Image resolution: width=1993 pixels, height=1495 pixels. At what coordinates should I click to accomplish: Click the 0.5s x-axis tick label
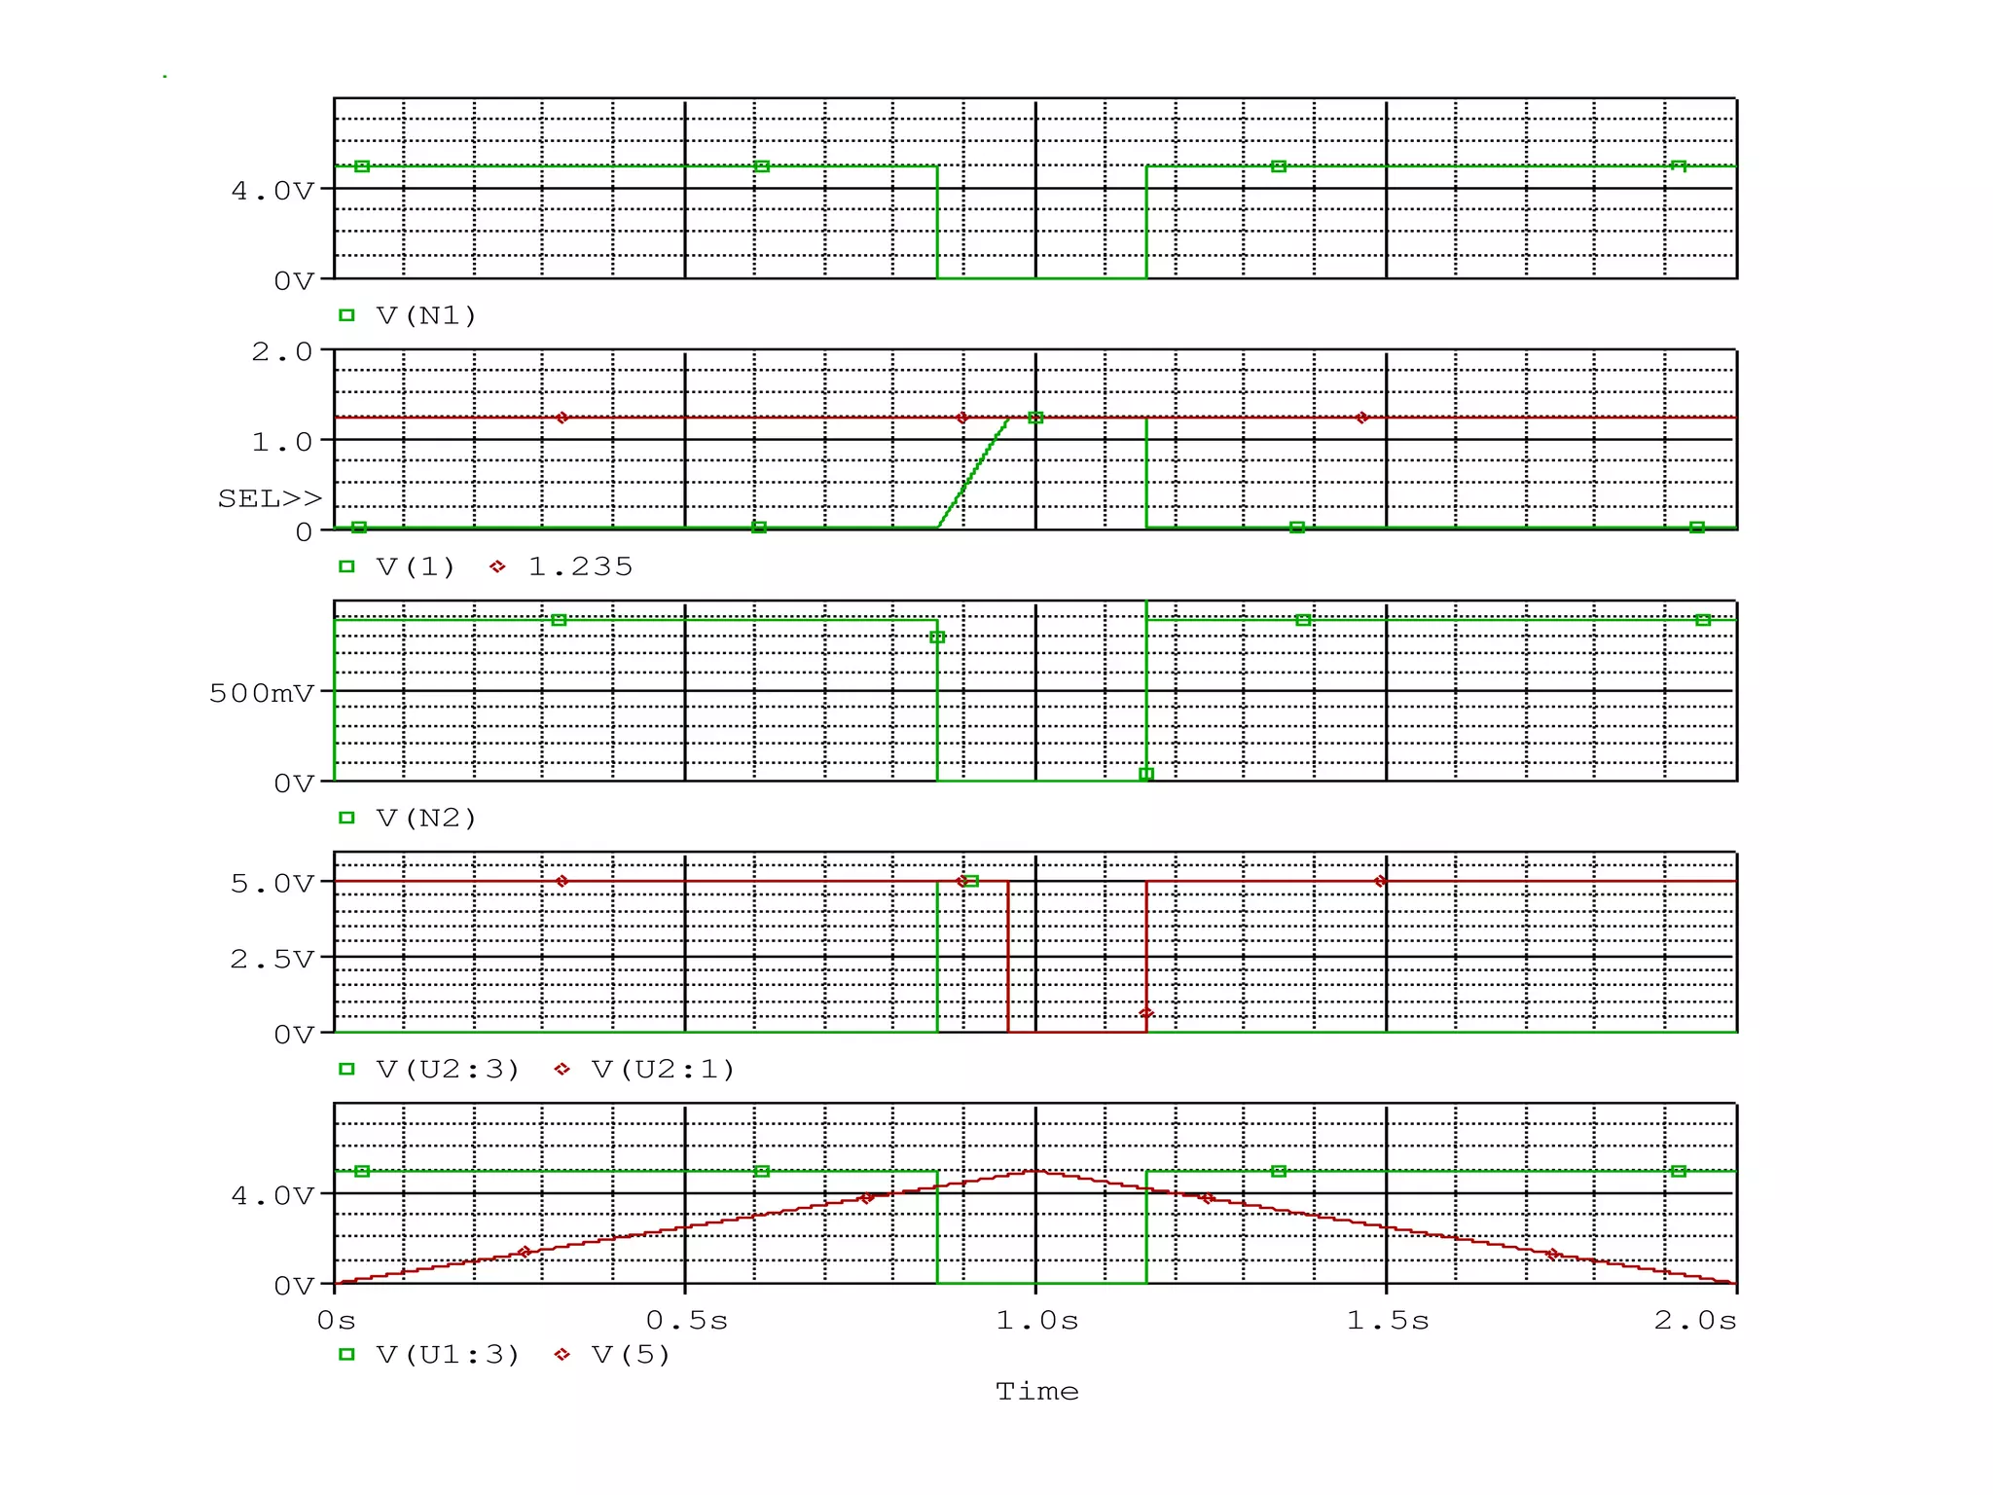687,1321
